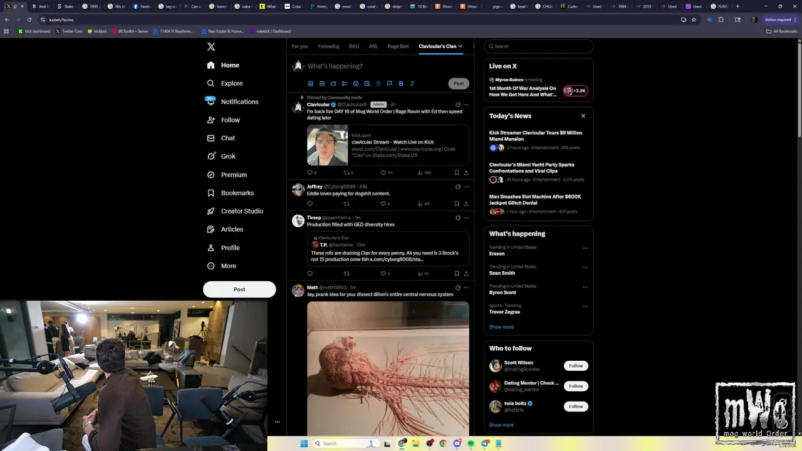Open Profile in the sidebar

223,247
